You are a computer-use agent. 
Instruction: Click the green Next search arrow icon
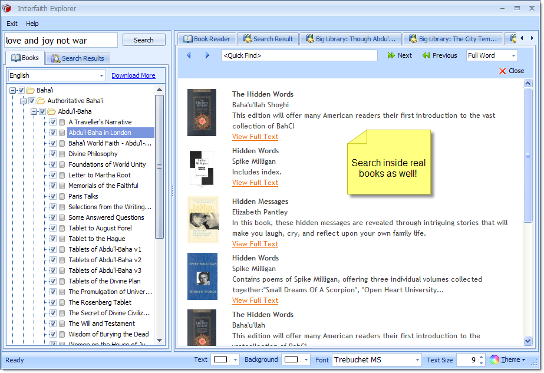(x=391, y=55)
